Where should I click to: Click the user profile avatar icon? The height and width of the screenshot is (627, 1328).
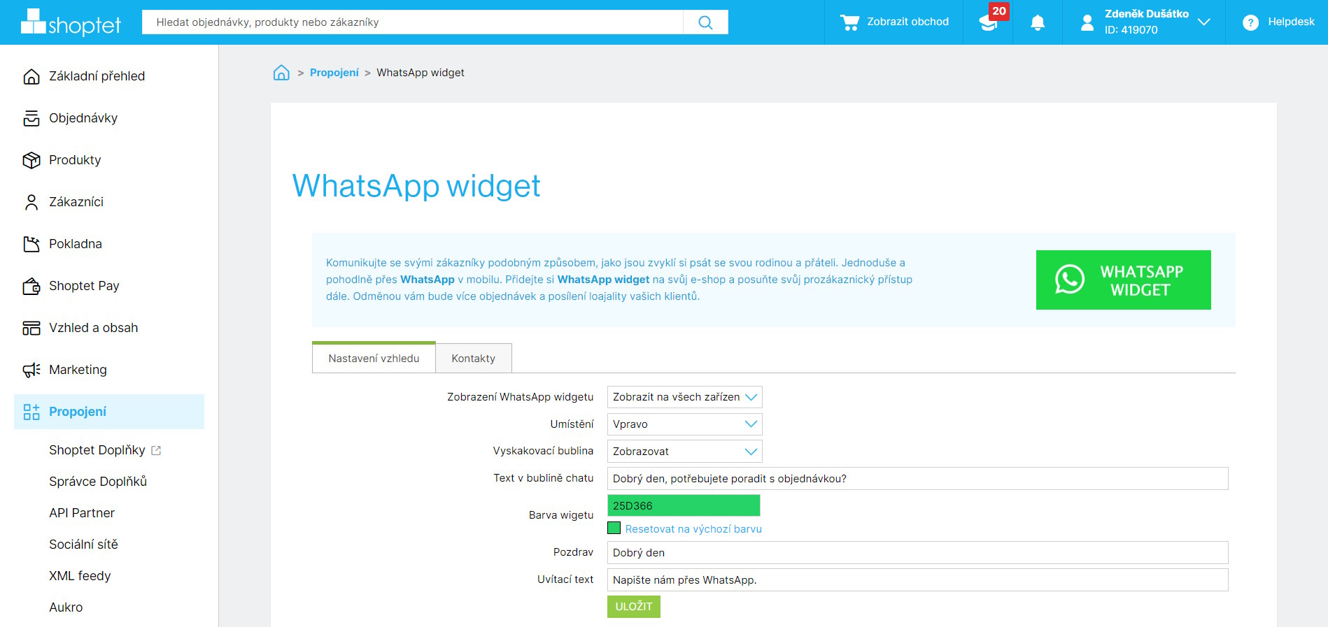tap(1087, 22)
